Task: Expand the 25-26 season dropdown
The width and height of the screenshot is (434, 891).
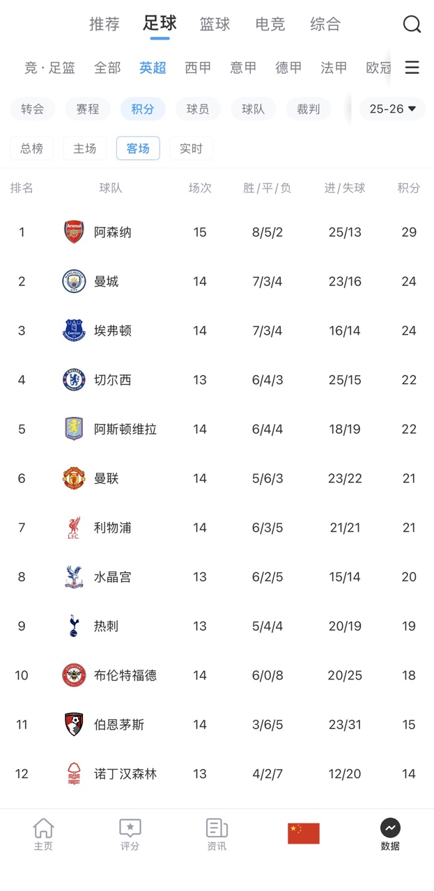Action: coord(392,109)
